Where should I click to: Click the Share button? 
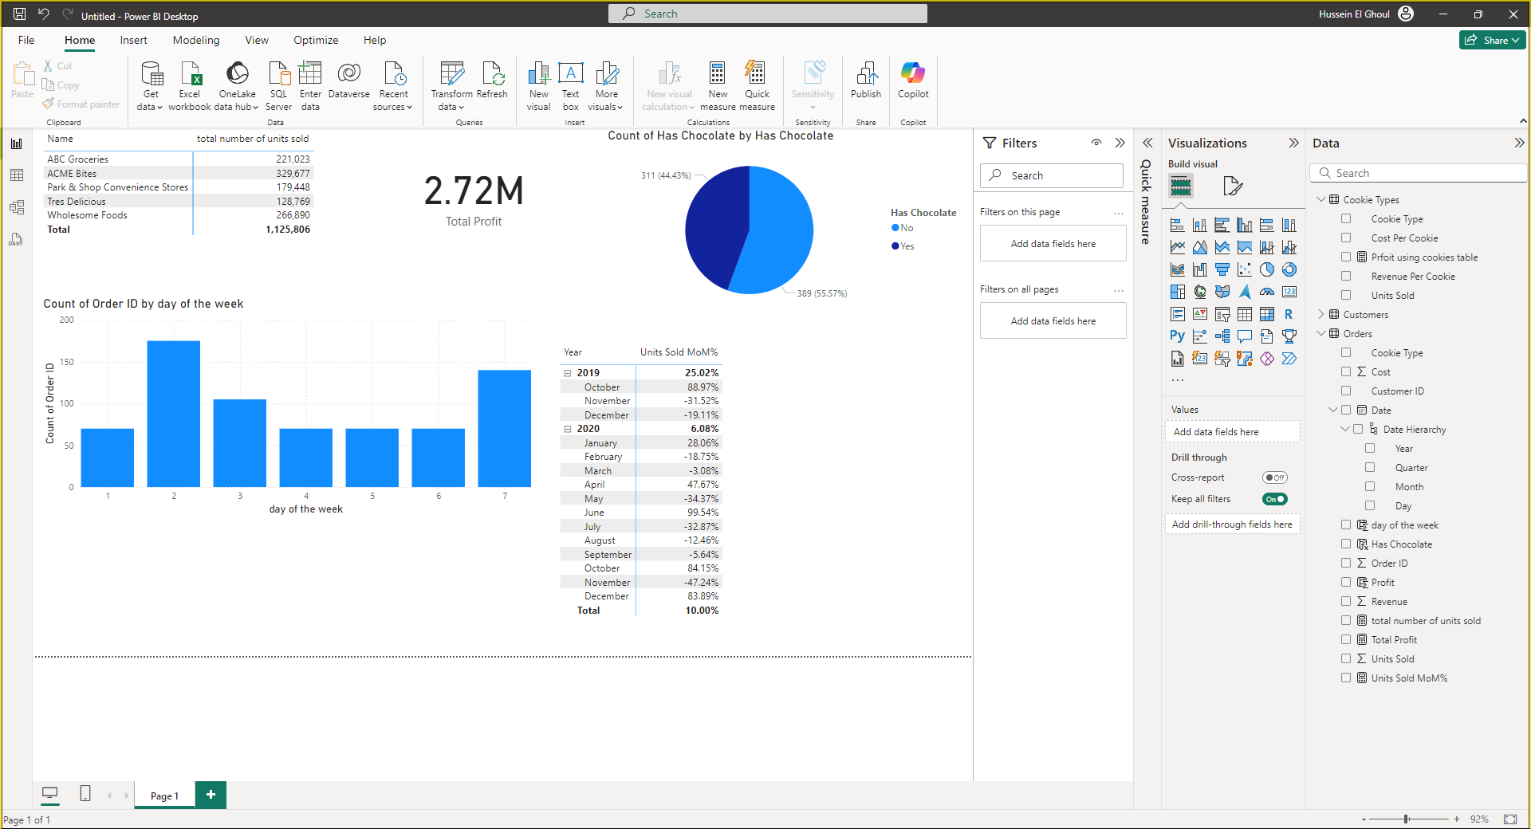click(1492, 40)
